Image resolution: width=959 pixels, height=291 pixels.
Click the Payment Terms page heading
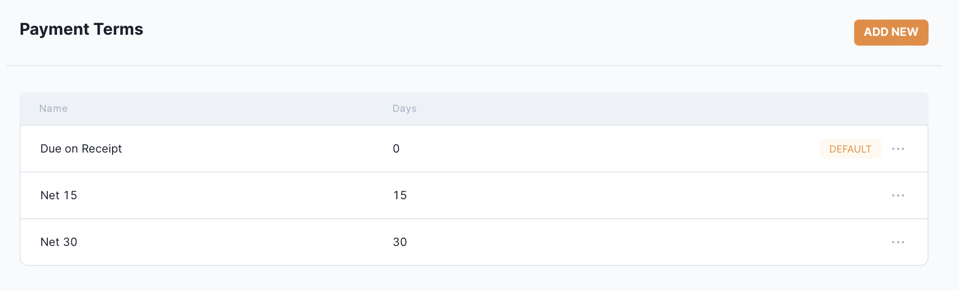click(82, 29)
